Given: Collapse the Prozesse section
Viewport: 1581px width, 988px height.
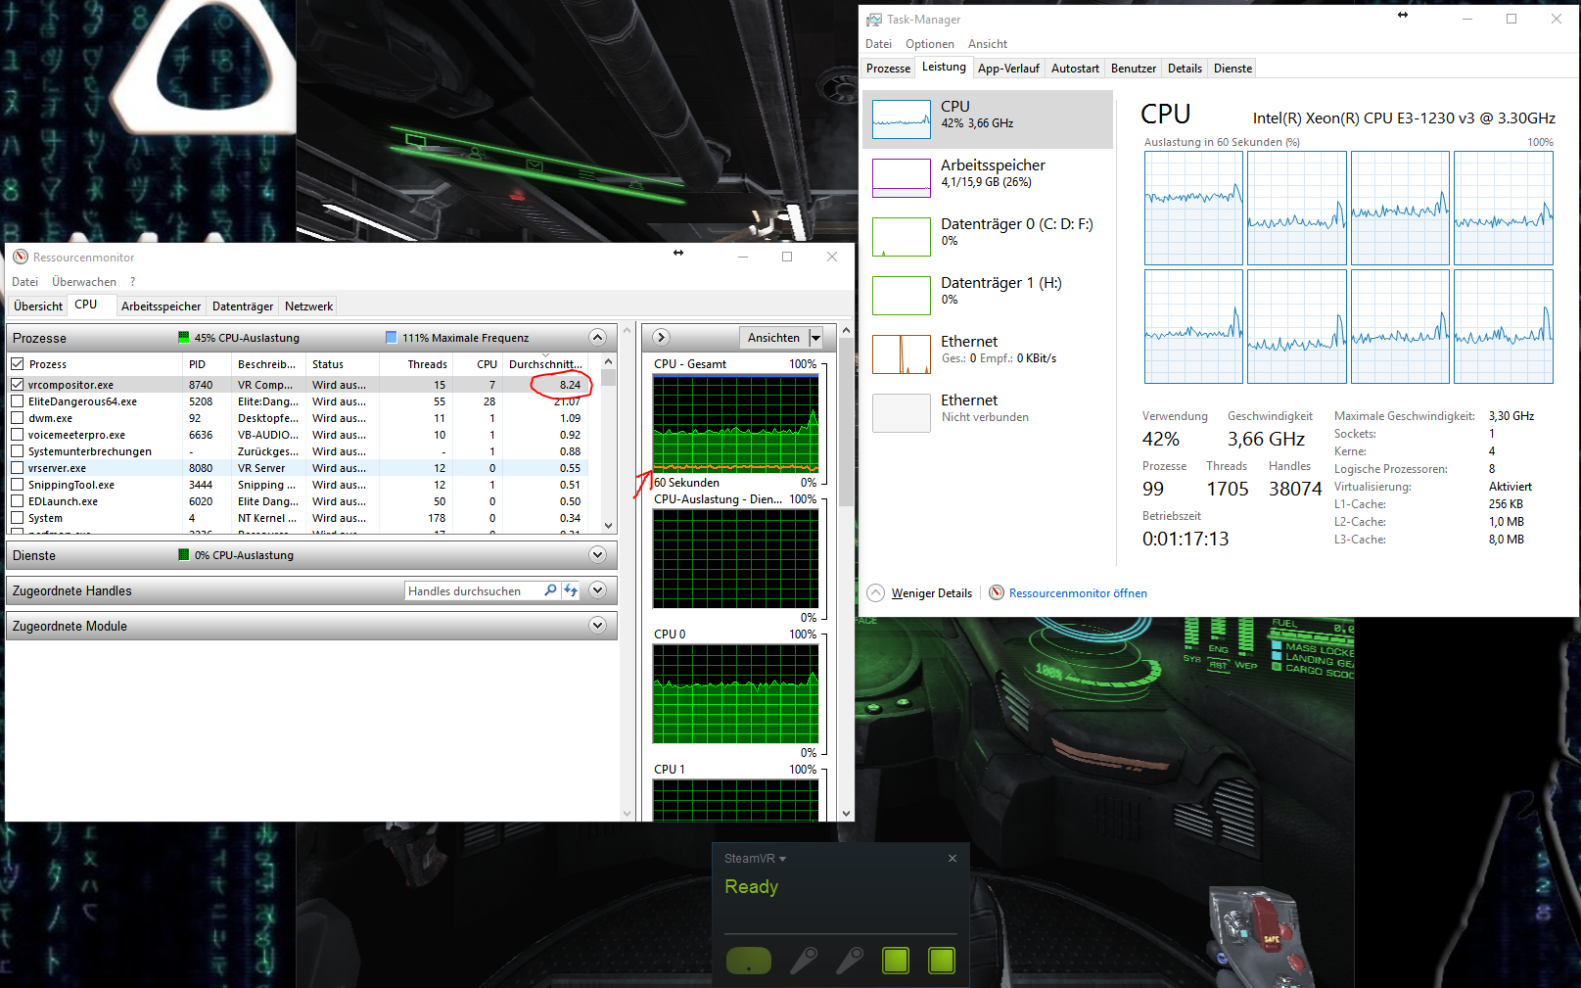Looking at the screenshot, I should pyautogui.click(x=597, y=337).
